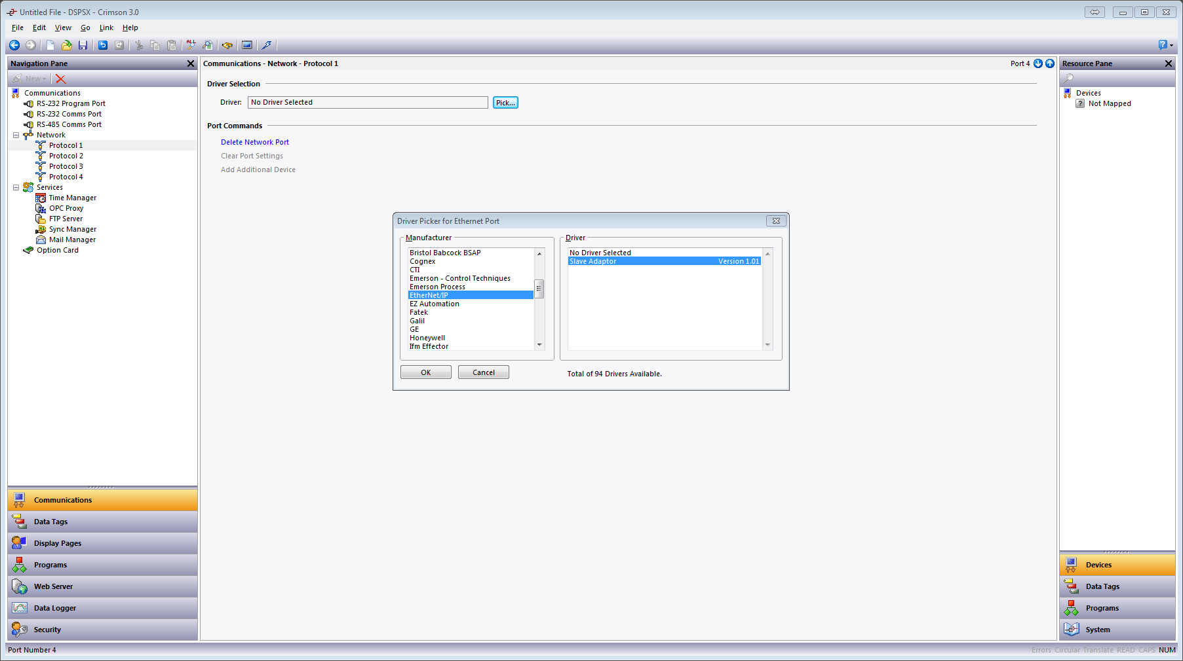Select Ifm Effector in the manufacturer list
Image resolution: width=1183 pixels, height=661 pixels.
(471, 346)
